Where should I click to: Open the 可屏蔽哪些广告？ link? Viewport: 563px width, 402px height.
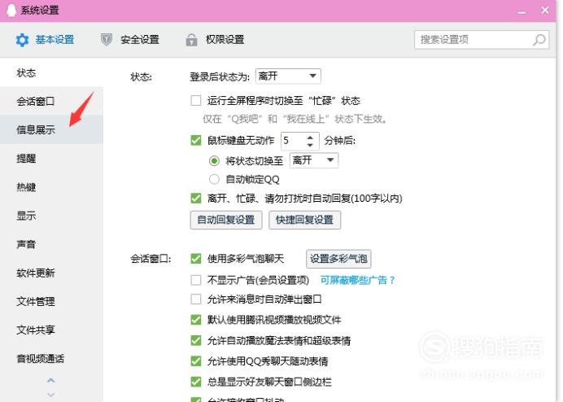[x=358, y=280]
